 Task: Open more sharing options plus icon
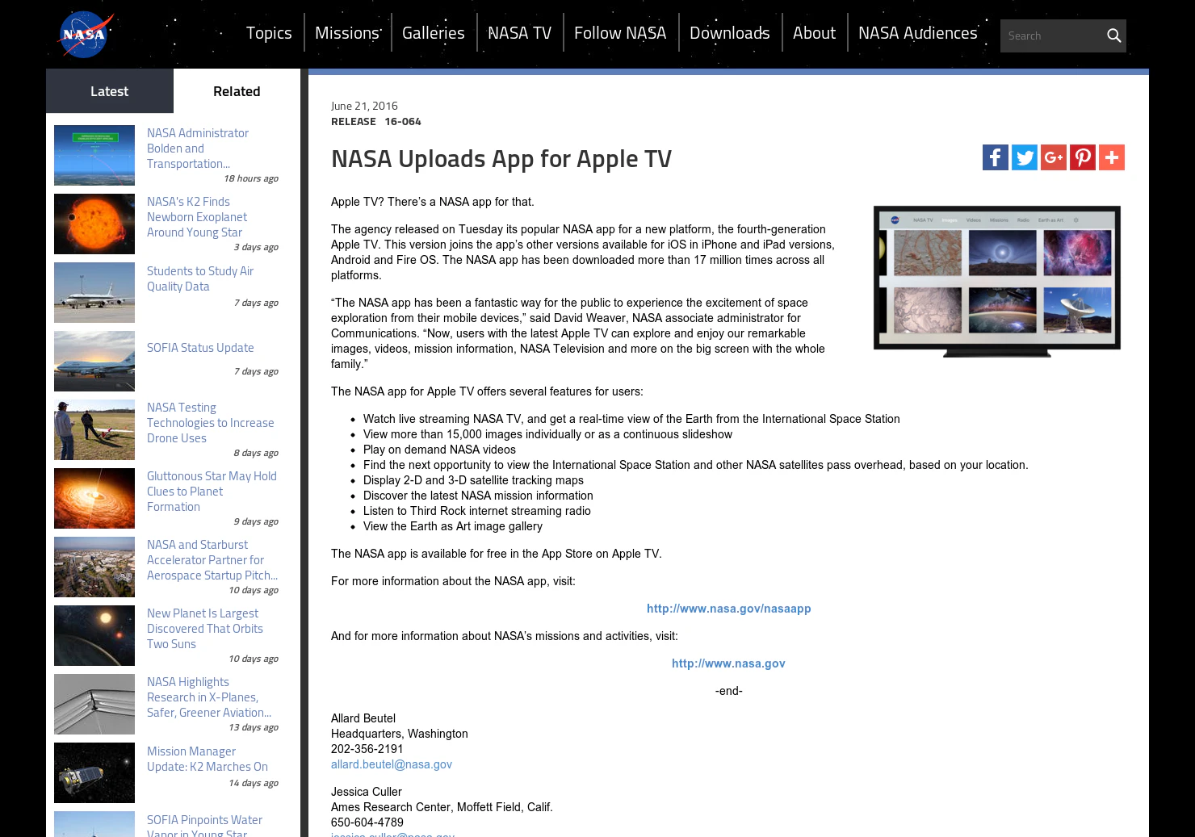point(1112,157)
